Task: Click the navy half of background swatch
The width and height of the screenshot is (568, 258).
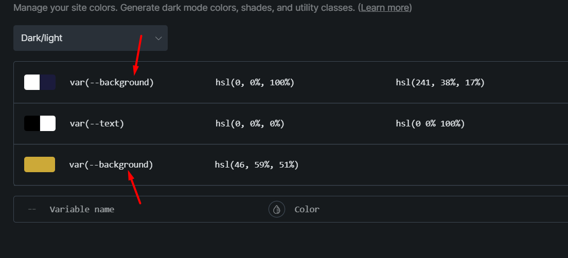Action: pyautogui.click(x=48, y=82)
